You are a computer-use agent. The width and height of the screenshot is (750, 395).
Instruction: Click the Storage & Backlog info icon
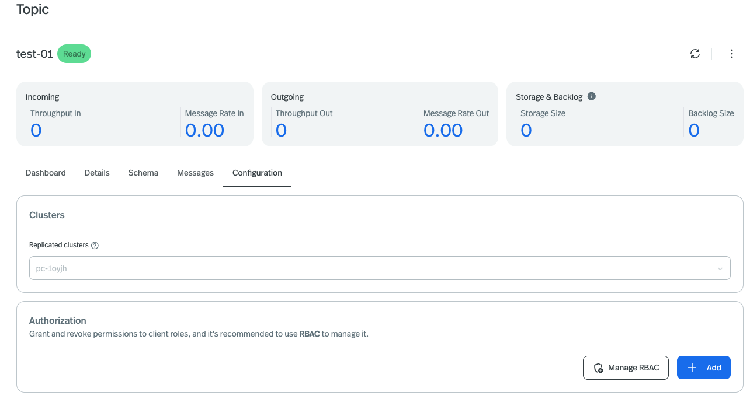[x=591, y=96]
